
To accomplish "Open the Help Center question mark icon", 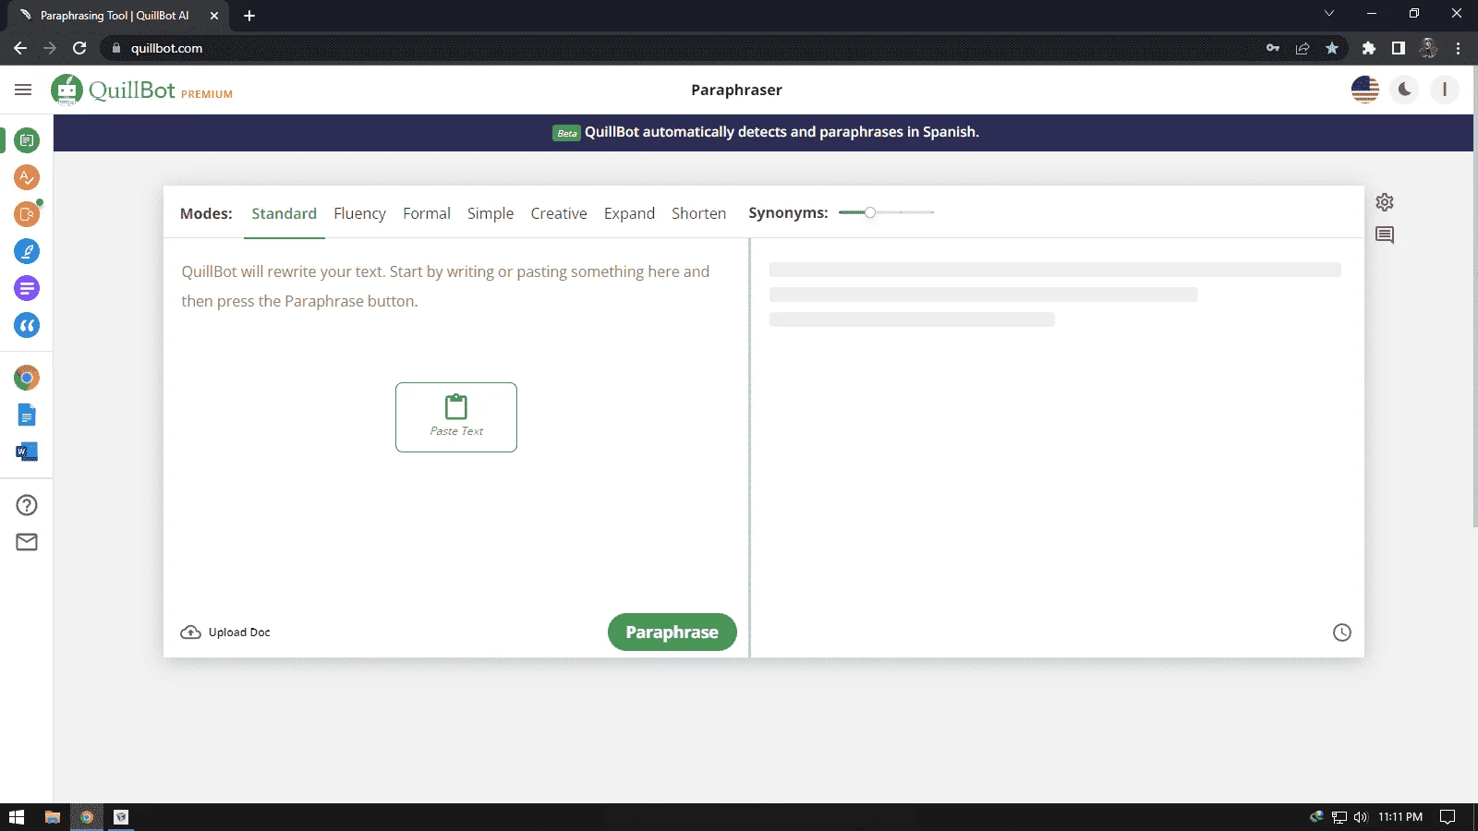I will tap(27, 505).
